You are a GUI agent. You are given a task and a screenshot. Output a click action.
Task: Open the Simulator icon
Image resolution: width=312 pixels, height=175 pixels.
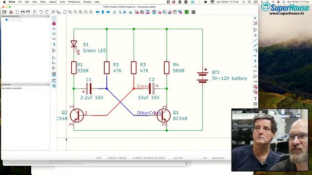coord(164,12)
